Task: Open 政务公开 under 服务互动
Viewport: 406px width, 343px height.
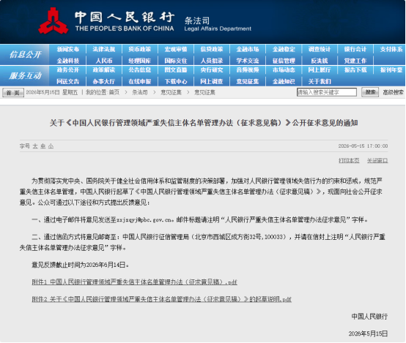Action: pos(68,70)
